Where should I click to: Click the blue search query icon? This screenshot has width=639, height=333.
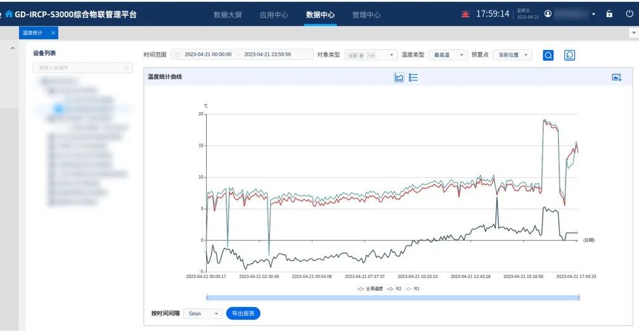click(x=548, y=56)
